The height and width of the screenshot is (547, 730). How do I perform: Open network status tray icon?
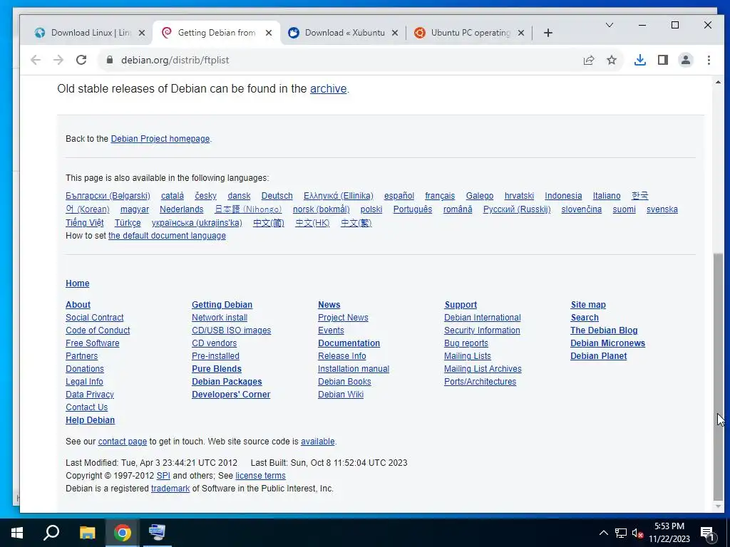(x=621, y=533)
